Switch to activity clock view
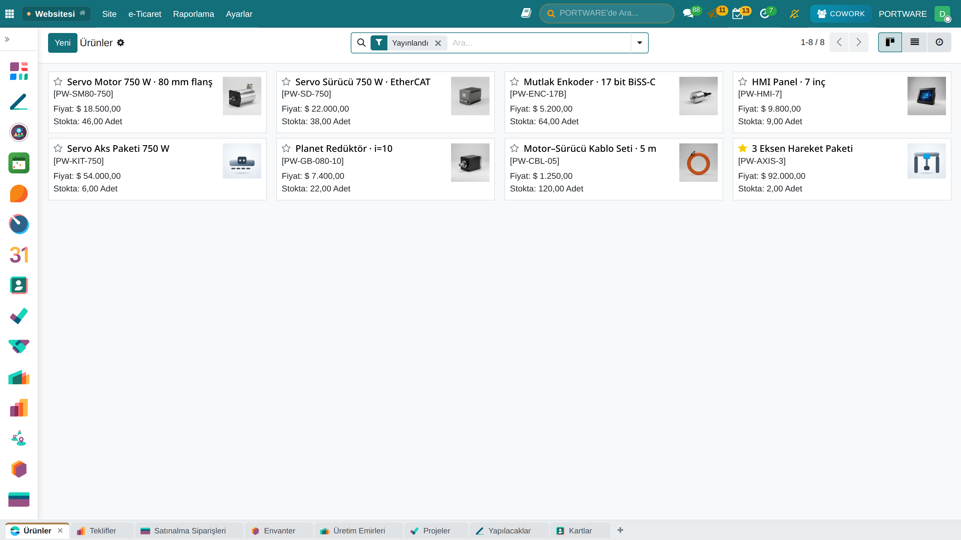Viewport: 961px width, 540px height. coord(939,42)
